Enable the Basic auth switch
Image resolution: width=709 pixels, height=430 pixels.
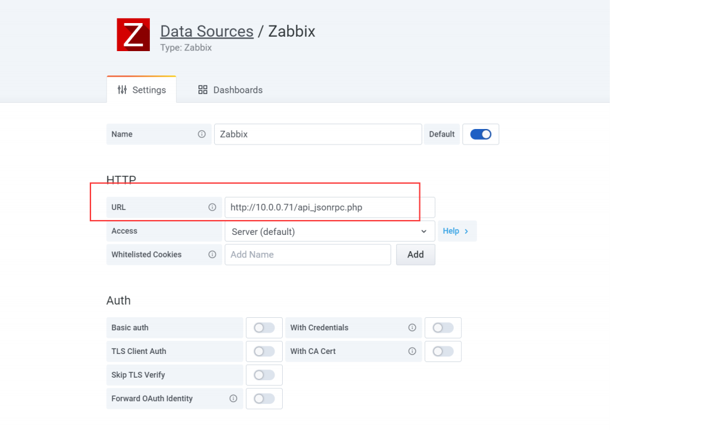pos(264,328)
